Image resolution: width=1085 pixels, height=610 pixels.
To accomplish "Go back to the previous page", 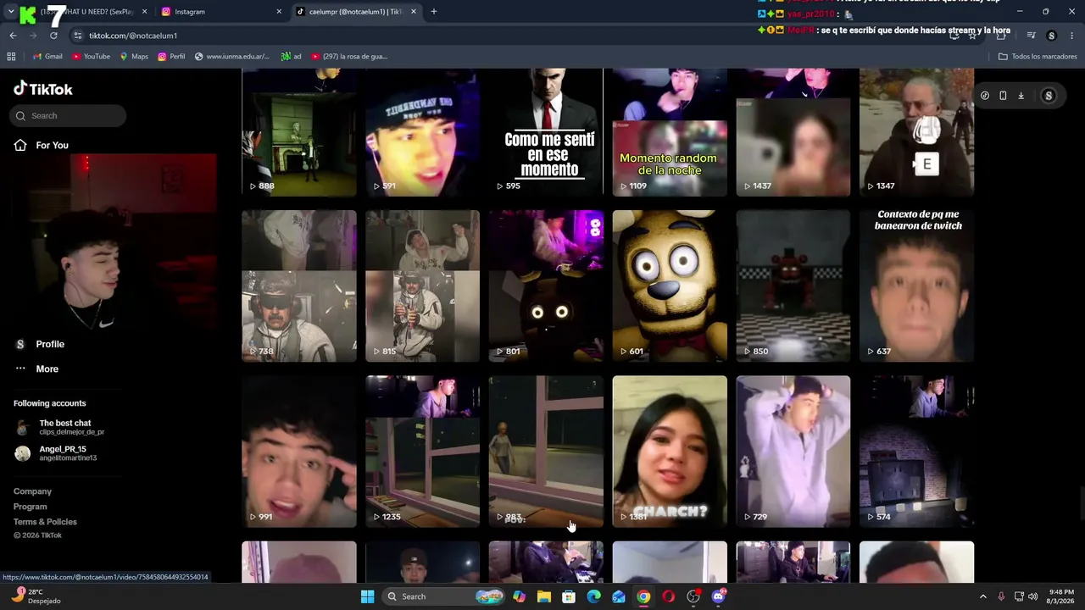I will point(13,36).
